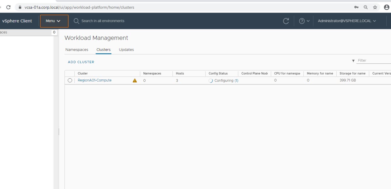Screen dimensions: 391x189
Task: Switch to the Updates tab
Action: (x=126, y=50)
